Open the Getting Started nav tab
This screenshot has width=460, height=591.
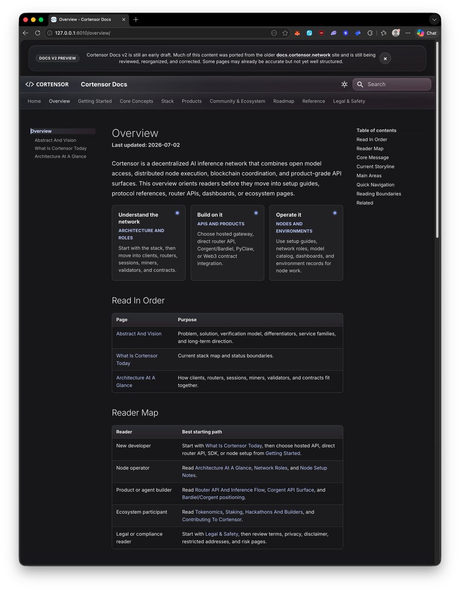(x=95, y=101)
